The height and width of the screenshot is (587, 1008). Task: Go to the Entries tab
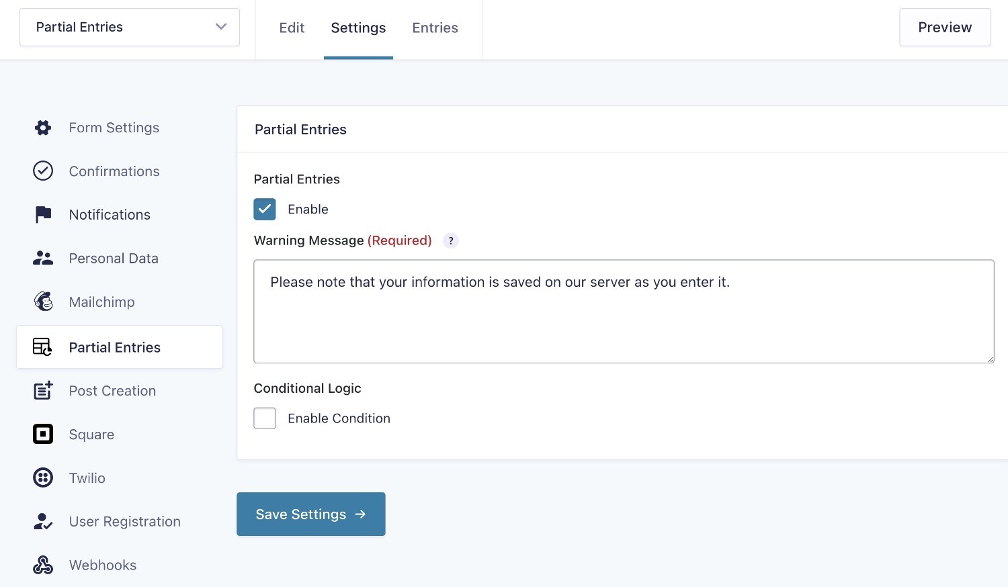pyautogui.click(x=435, y=28)
